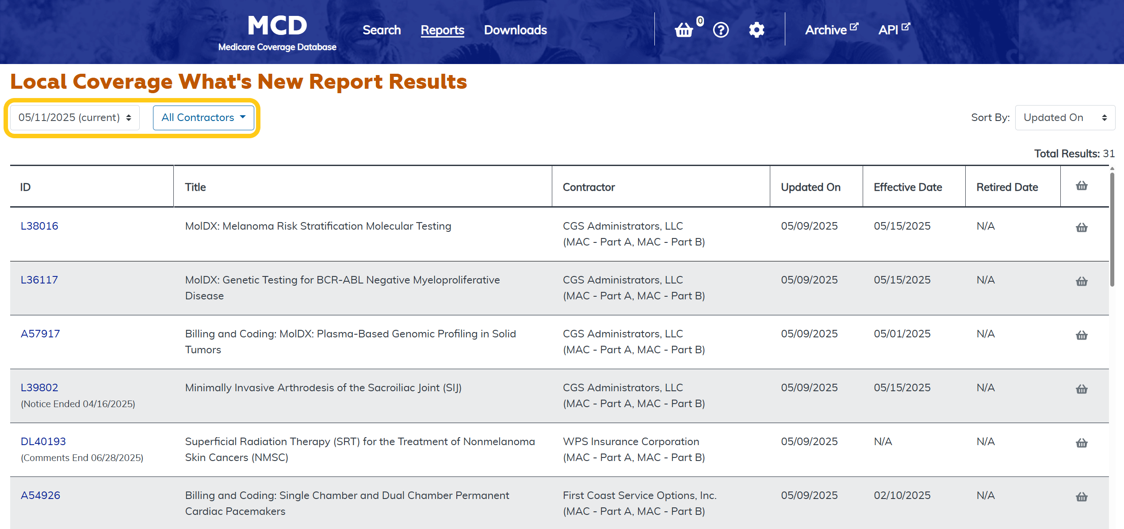Go to the Search menu
The height and width of the screenshot is (529, 1124).
coord(382,30)
